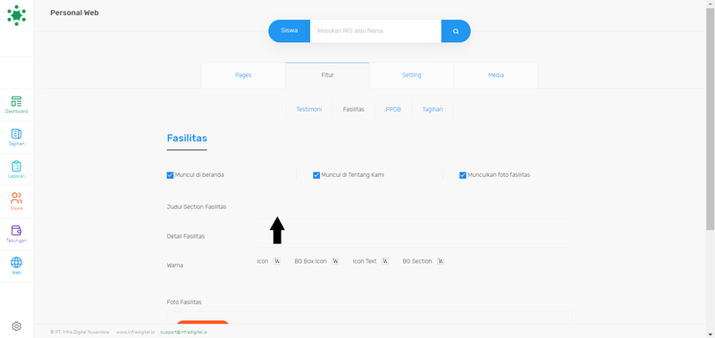Select the Fitur tab
The image size is (715, 338).
[x=327, y=75]
